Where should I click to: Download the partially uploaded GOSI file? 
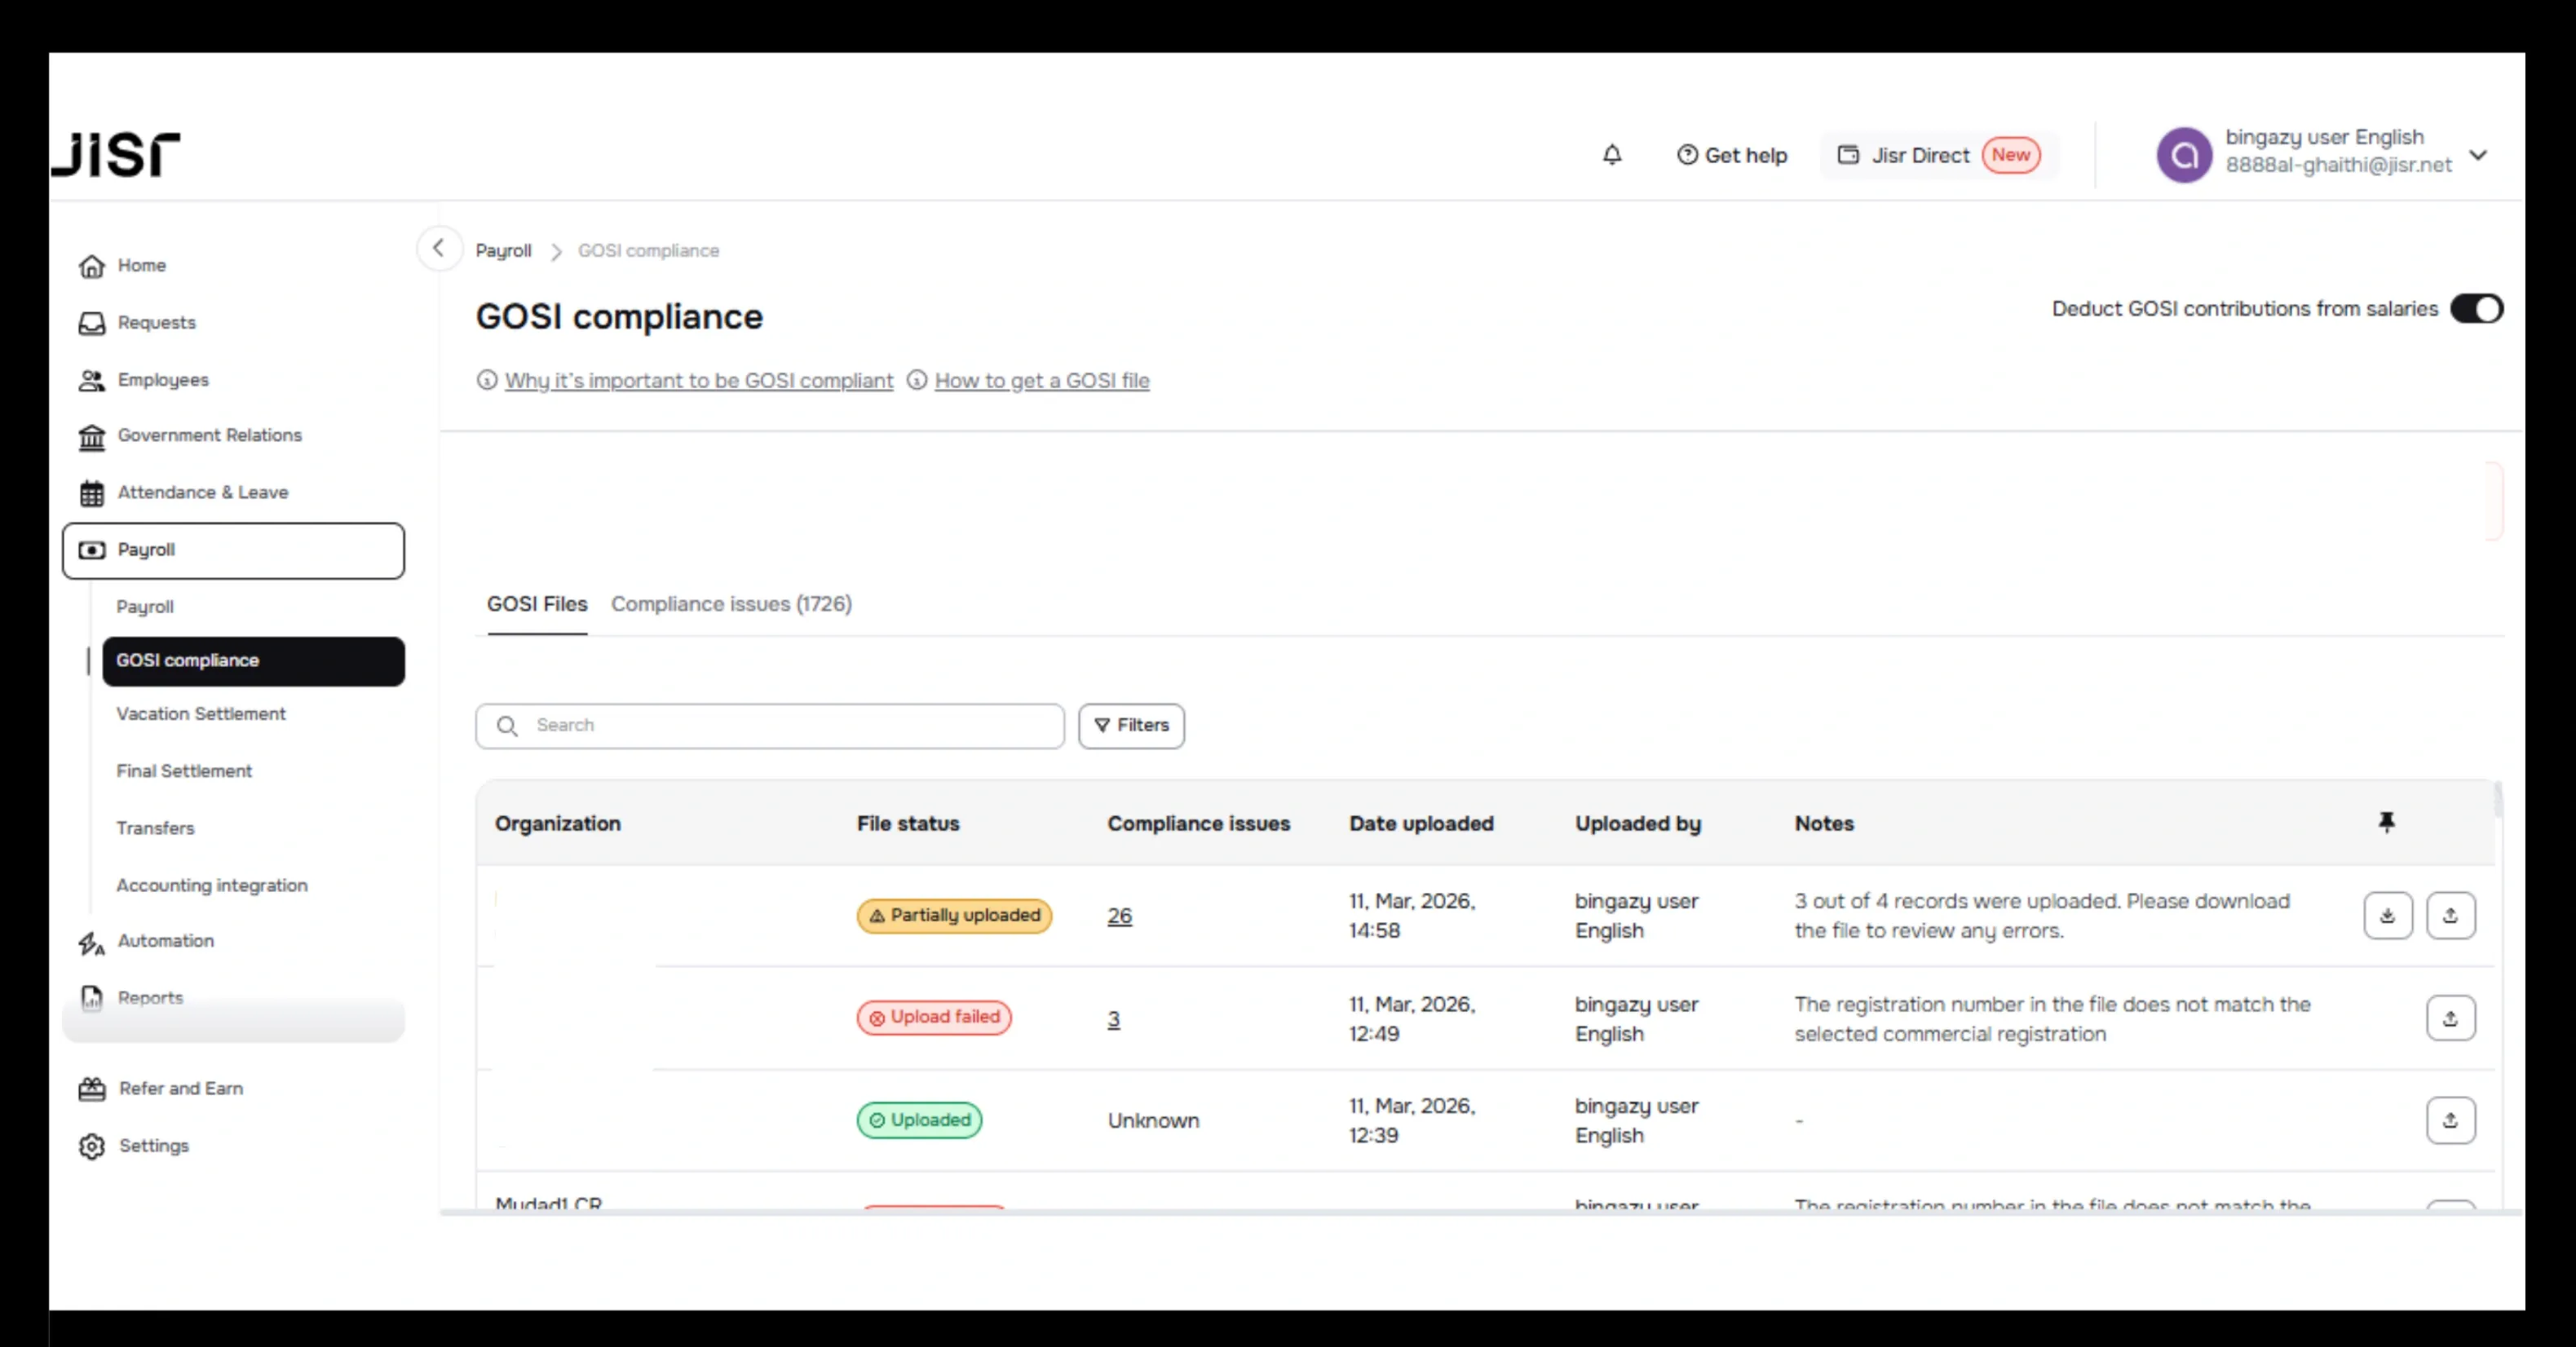pos(2388,915)
